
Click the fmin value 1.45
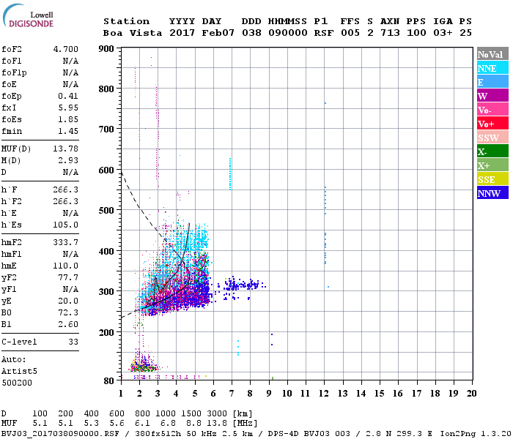68,131
